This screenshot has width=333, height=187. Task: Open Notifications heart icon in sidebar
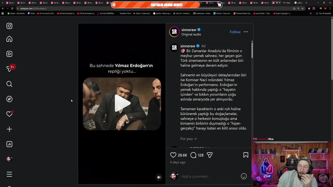[x=9, y=114]
